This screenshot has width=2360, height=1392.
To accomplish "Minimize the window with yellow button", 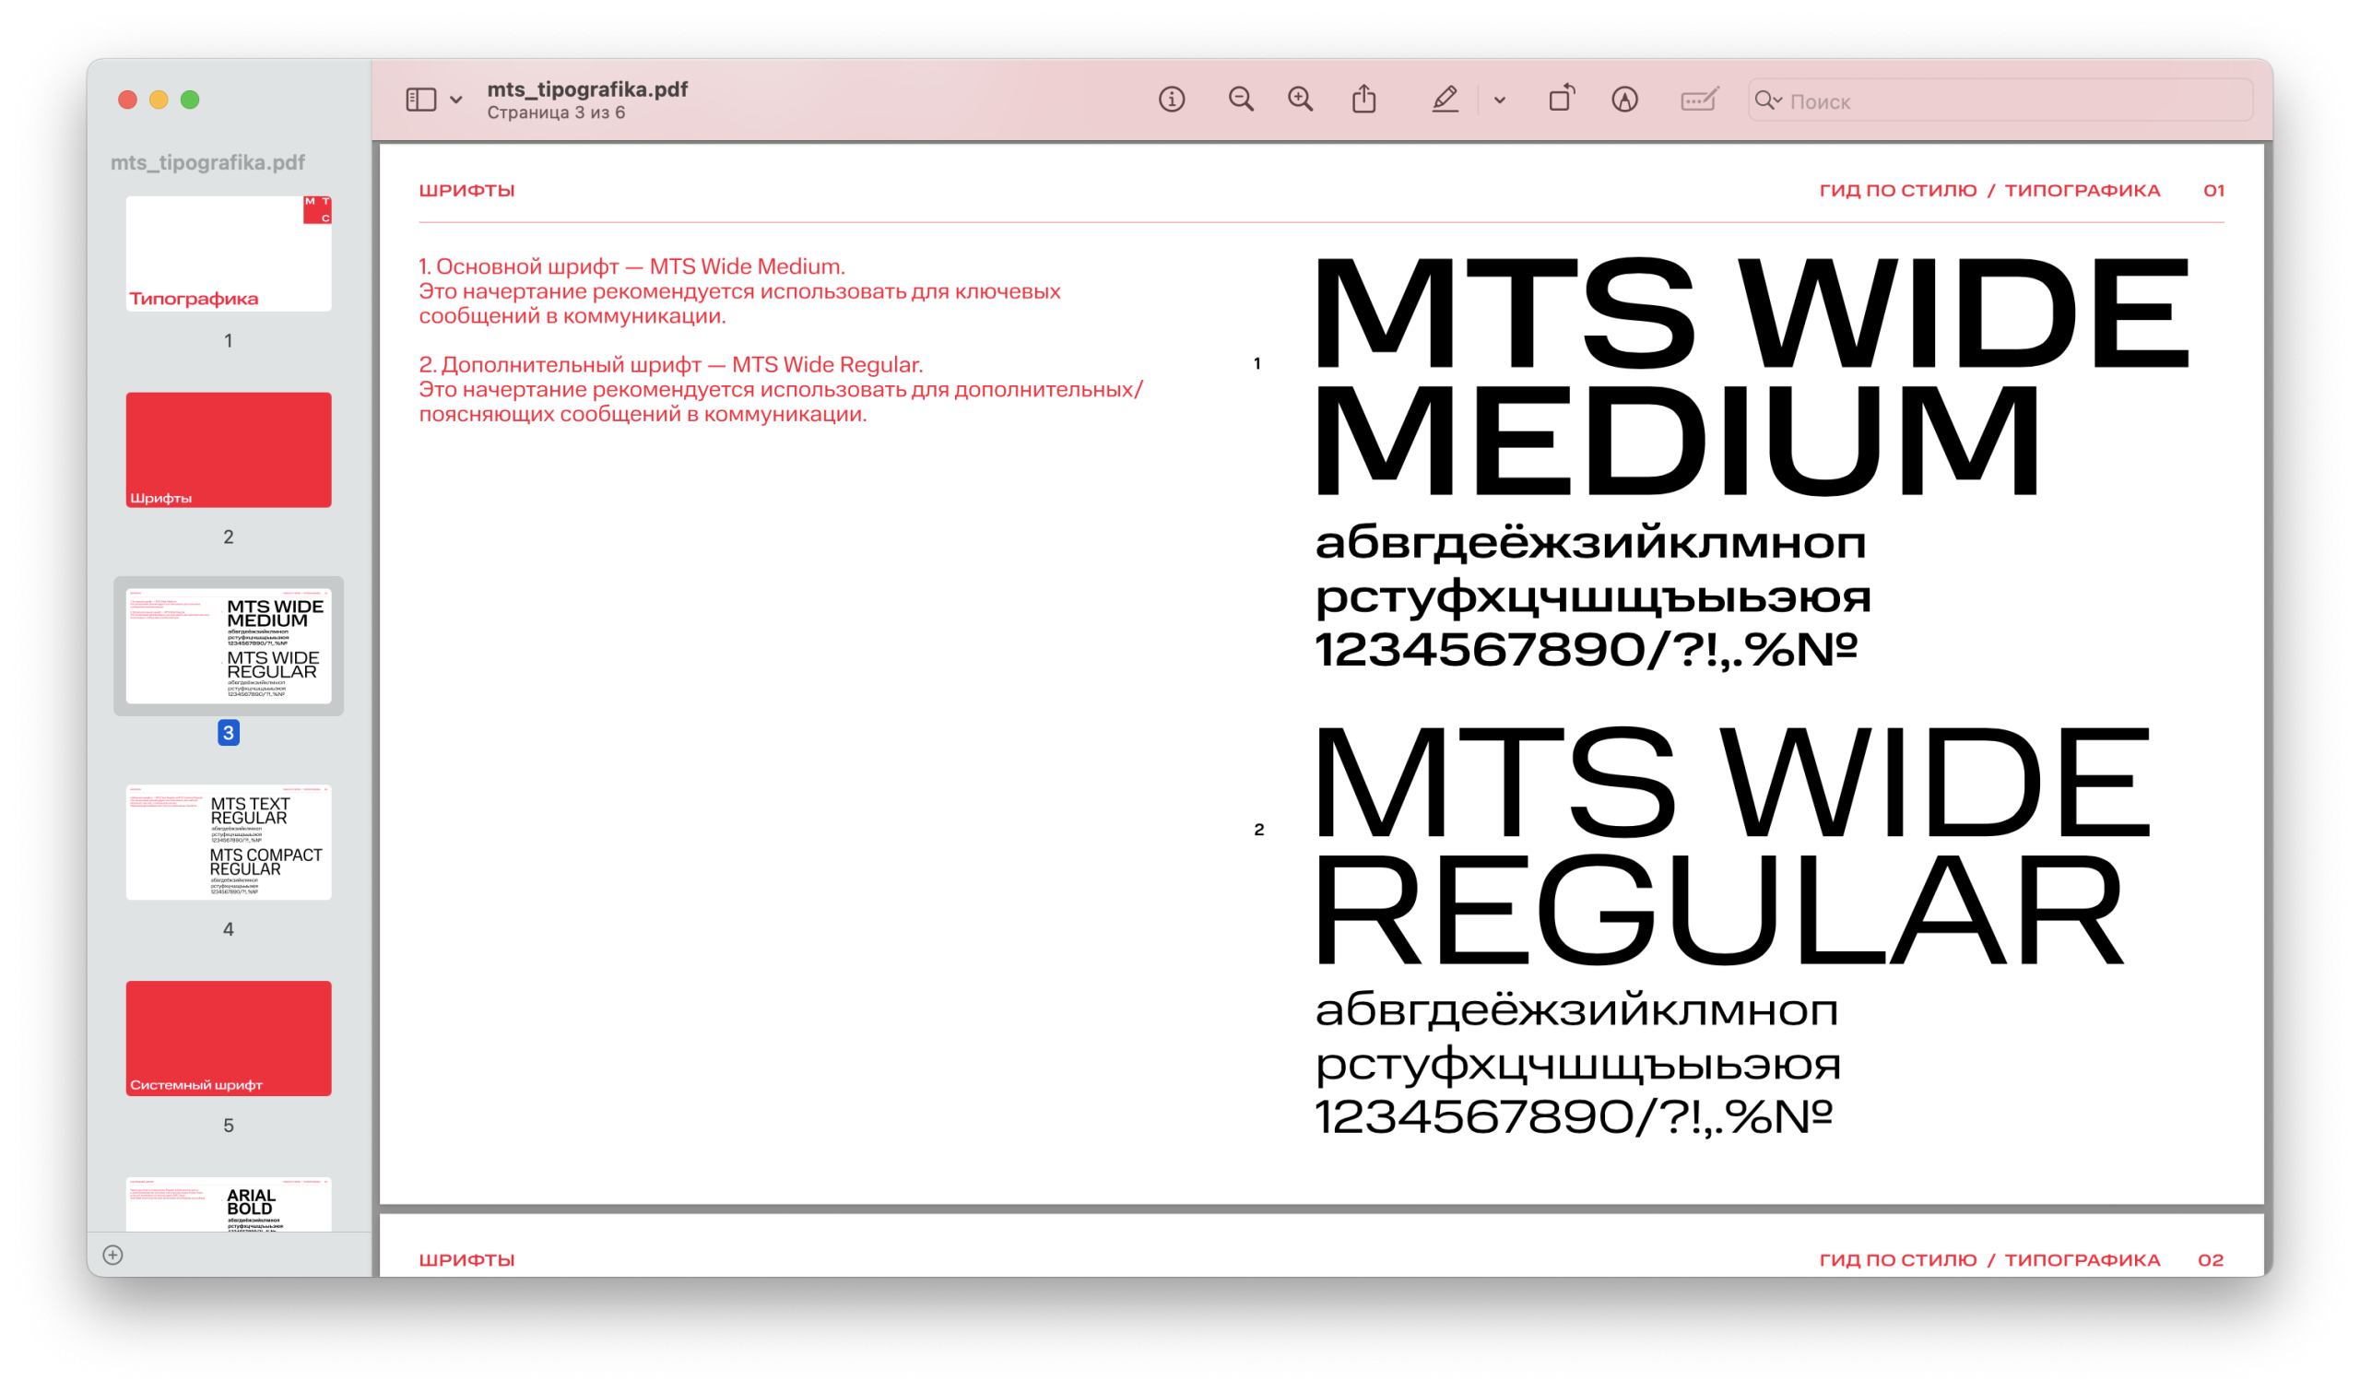I will pos(159,100).
